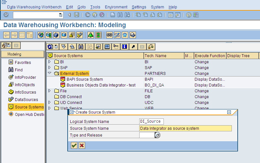Close the Create Source System dialog

coord(229,112)
